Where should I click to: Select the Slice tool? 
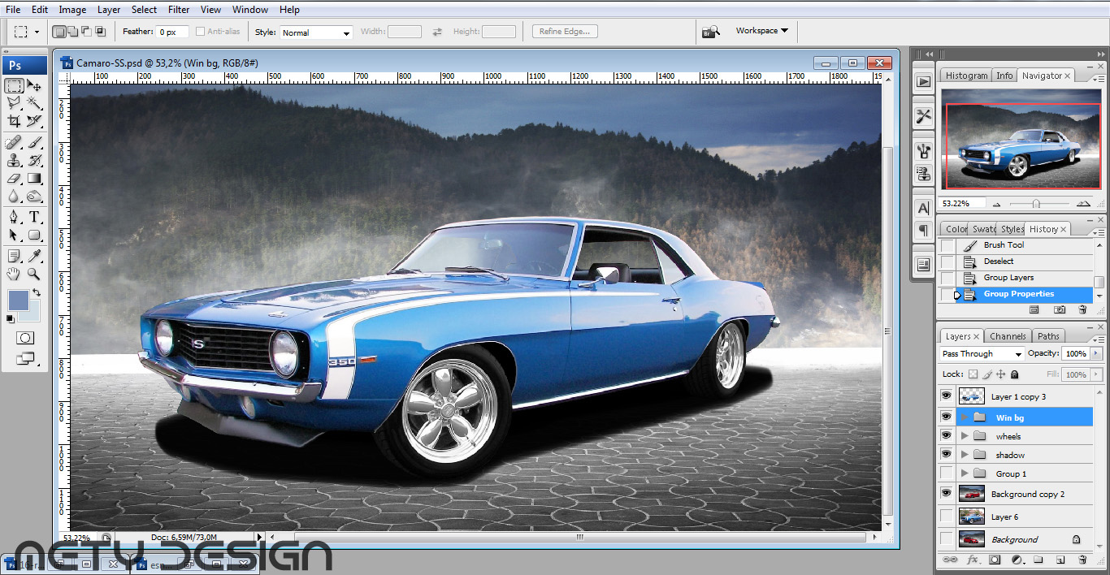(x=34, y=121)
